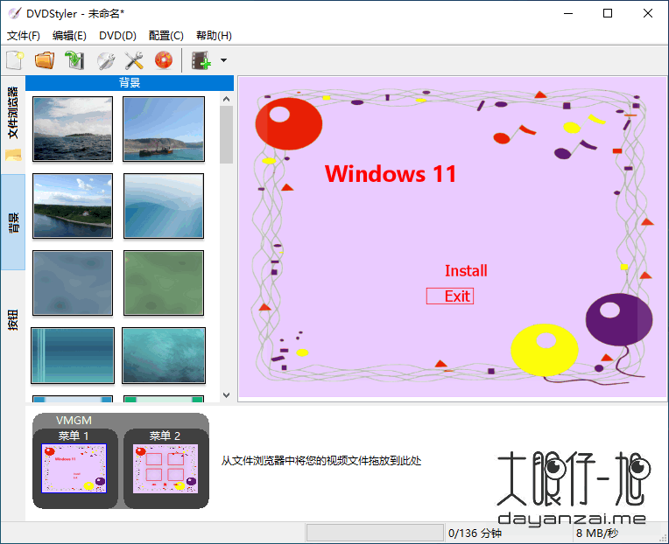
Task: Open the 菜单 1 thumbnail in the timeline
Action: point(74,469)
